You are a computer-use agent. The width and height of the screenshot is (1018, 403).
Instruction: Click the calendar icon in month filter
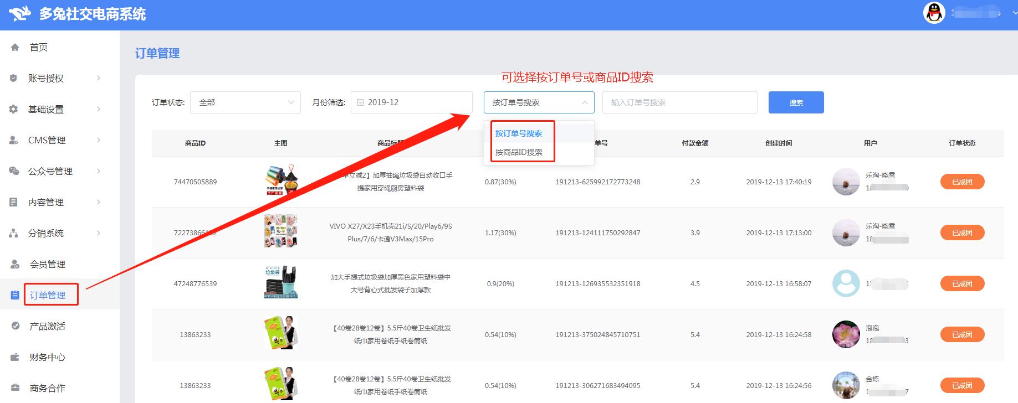(360, 102)
